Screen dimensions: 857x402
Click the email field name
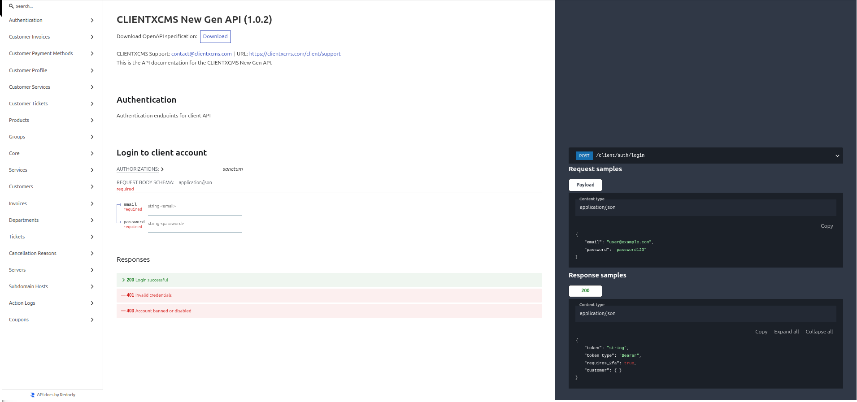coord(130,204)
